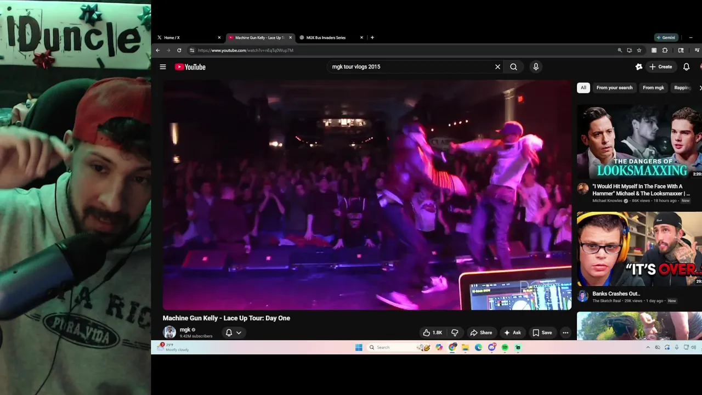The image size is (702, 395).
Task: Close the 'Home / X' tab
Action: [x=219, y=38]
